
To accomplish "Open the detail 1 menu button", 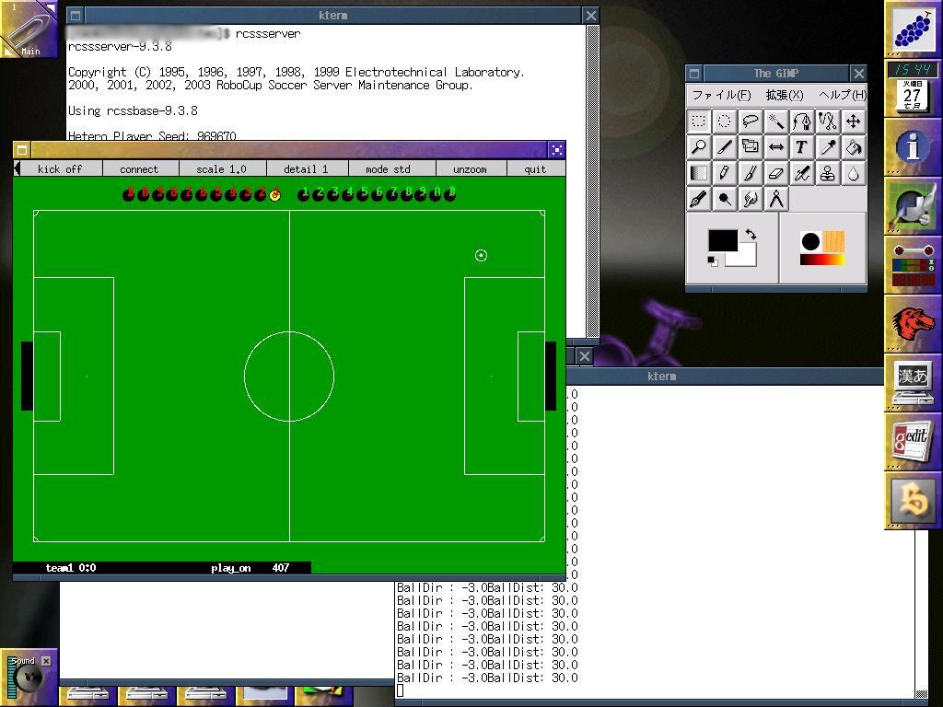I will click(306, 169).
